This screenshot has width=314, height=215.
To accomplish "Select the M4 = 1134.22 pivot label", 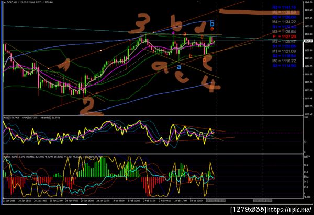I will coord(284,22).
